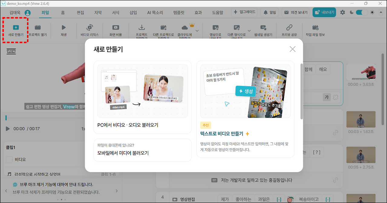Click the [ ? ] word chip

317,152
